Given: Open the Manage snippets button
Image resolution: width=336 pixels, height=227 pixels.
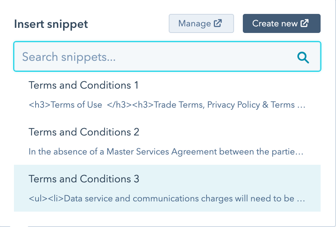Looking at the screenshot, I should [x=201, y=23].
